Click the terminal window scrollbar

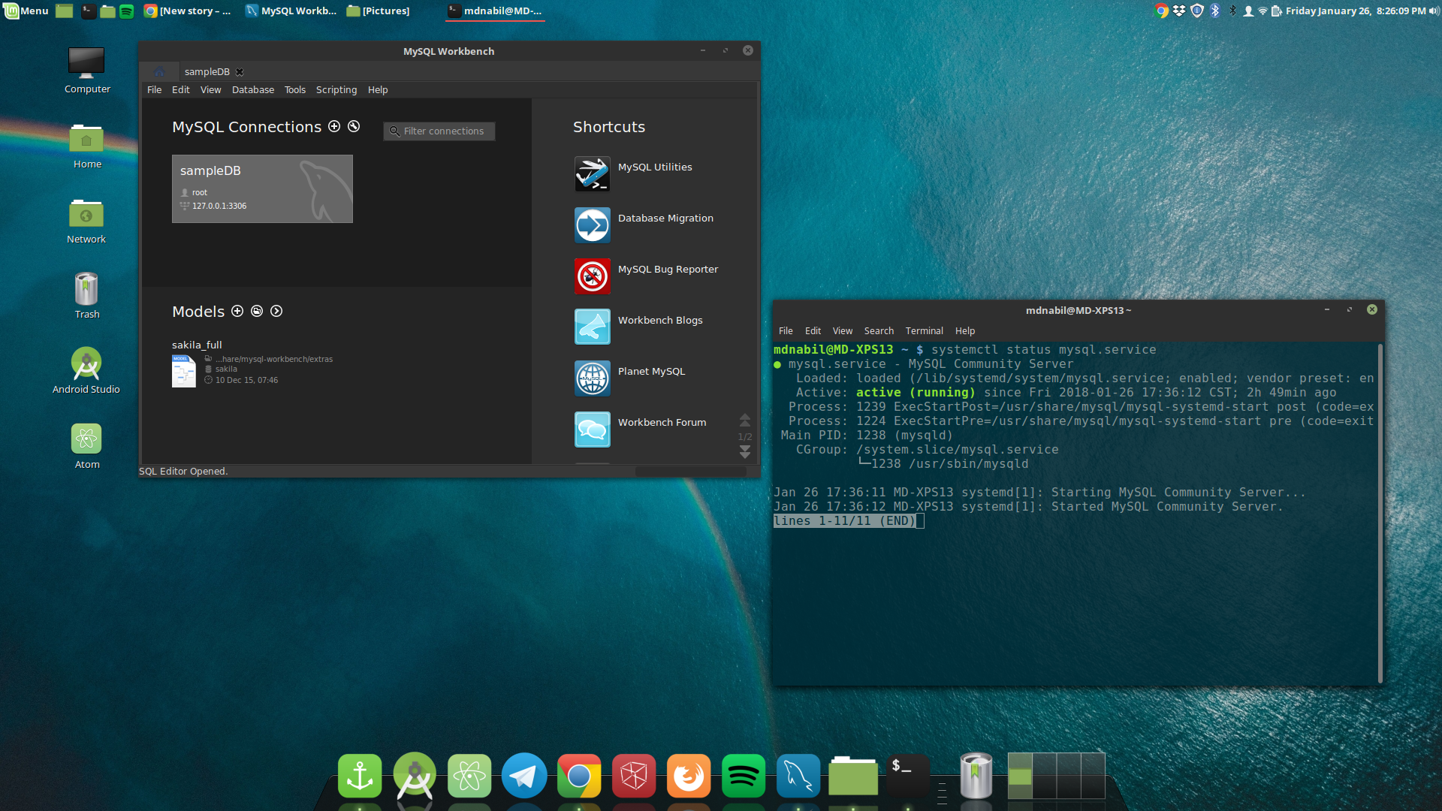[x=1380, y=514]
